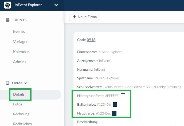
Task: Select the EVENTS section heading
Action: 19,20
